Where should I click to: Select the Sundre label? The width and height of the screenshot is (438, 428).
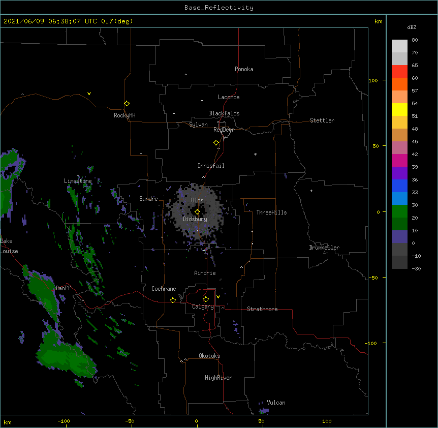(148, 199)
